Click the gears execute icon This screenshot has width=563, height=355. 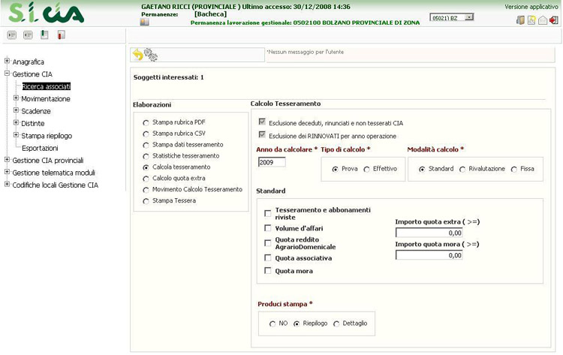click(x=150, y=55)
